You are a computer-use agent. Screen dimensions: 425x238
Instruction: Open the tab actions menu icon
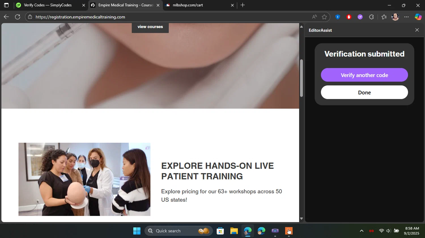[6, 5]
